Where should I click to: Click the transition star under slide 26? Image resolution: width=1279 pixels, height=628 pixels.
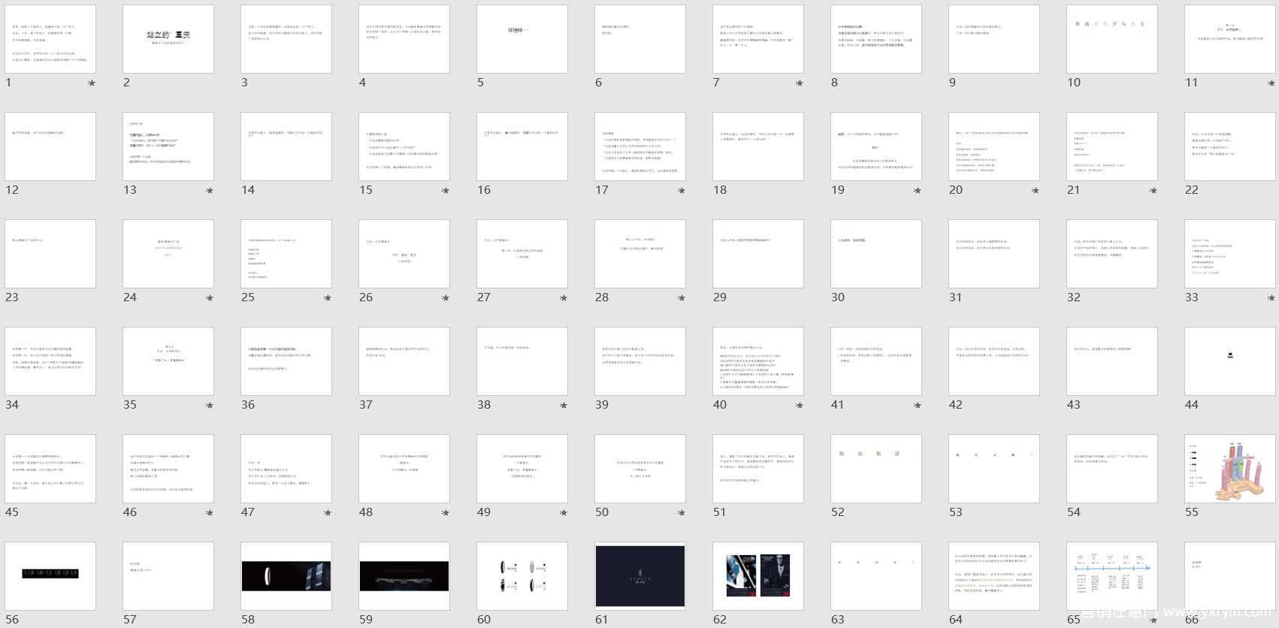(446, 298)
